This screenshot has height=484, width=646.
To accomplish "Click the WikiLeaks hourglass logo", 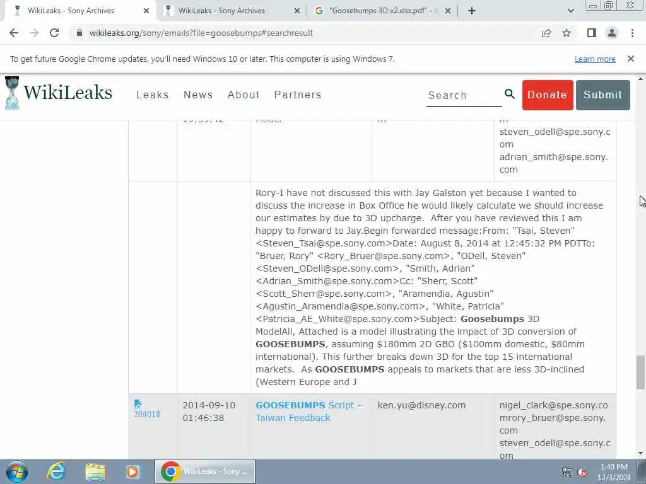I will (x=12, y=93).
